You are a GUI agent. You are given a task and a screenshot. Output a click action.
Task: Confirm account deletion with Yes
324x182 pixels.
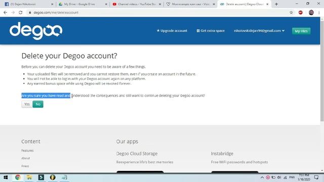[27, 104]
